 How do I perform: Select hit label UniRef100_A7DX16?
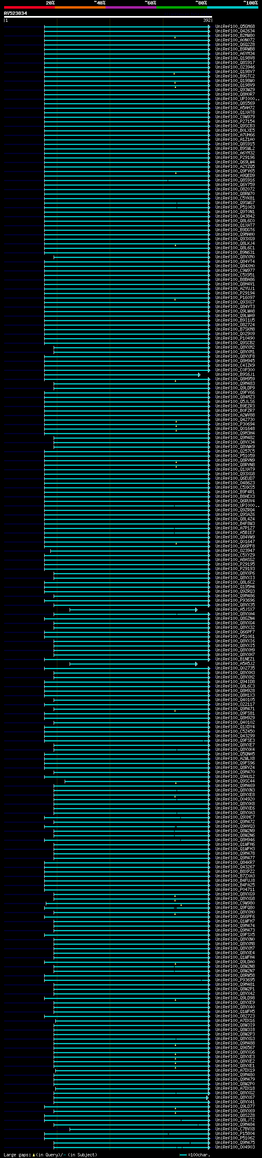point(235,1021)
